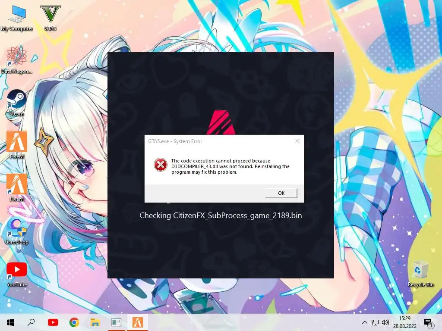Open File Explorer from the taskbar

point(95,322)
